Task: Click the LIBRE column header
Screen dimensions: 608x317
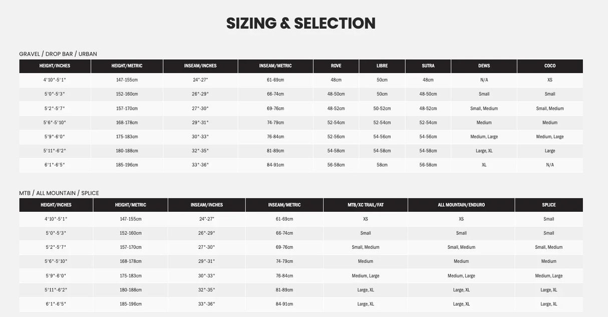Action: 382,66
